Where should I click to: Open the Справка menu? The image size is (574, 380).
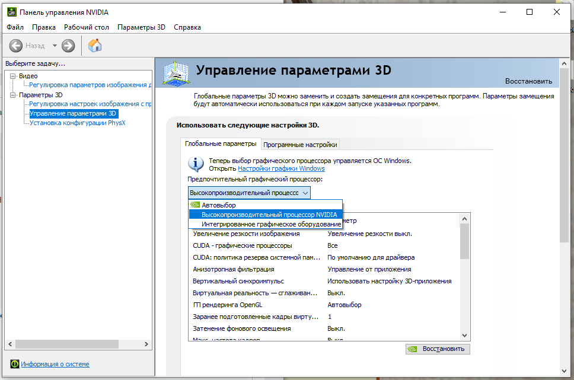click(187, 27)
